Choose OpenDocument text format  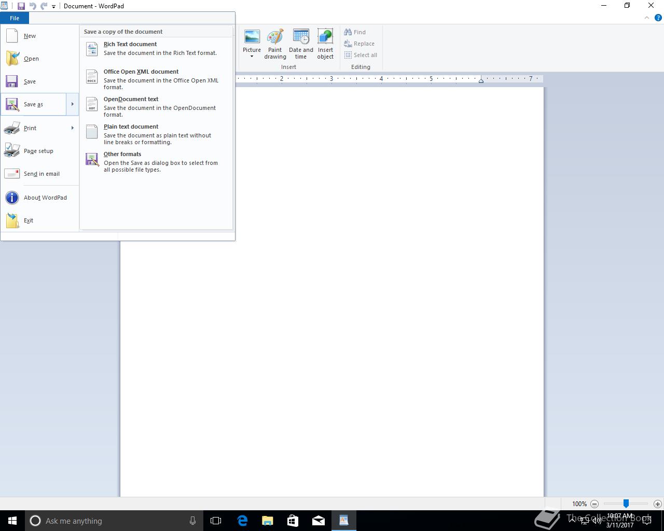coord(156,107)
